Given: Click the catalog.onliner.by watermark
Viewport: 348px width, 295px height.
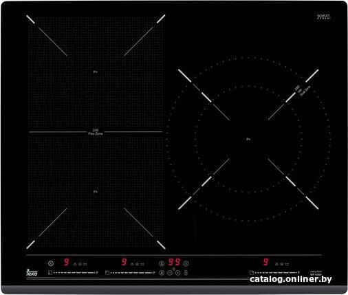Looking at the screenshot, I should click(x=291, y=279).
